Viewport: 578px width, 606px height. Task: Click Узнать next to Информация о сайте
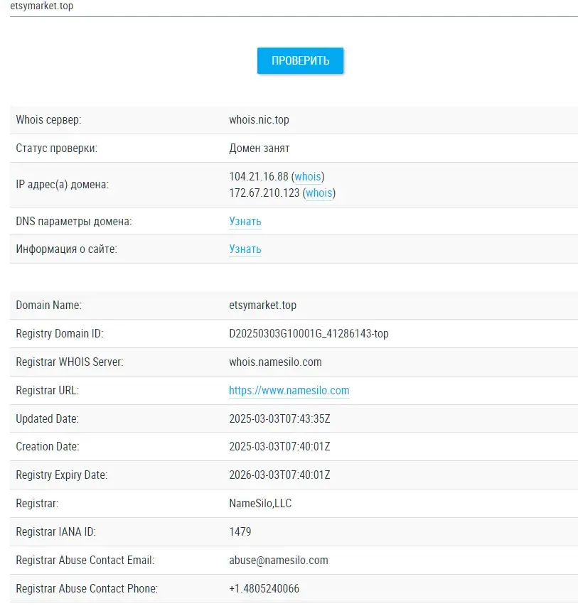point(245,249)
